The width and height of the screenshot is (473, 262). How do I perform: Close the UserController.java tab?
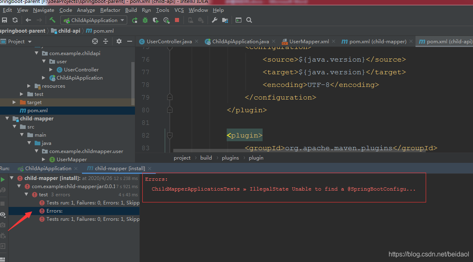[x=197, y=41]
